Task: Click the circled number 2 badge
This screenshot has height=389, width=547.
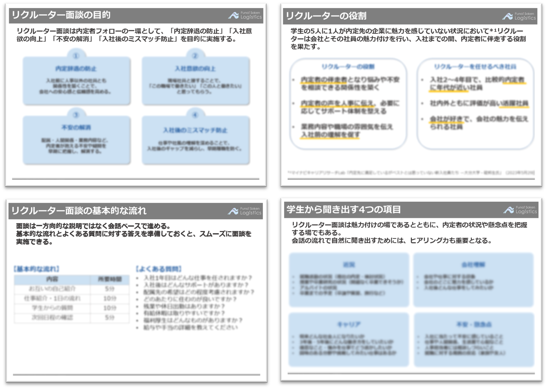Action: (x=195, y=56)
